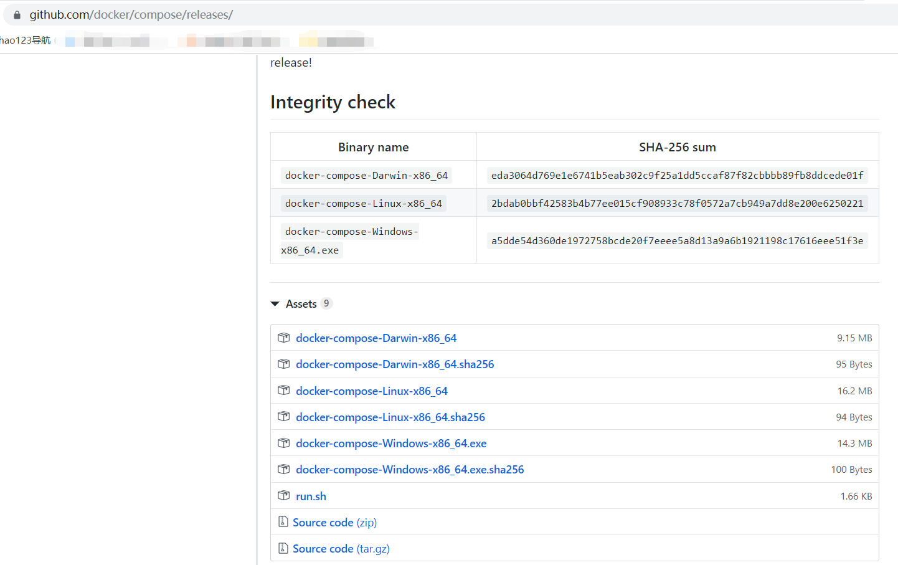Click package icon beside docker-compose-Darwin-x86_64.sha256

click(x=284, y=364)
